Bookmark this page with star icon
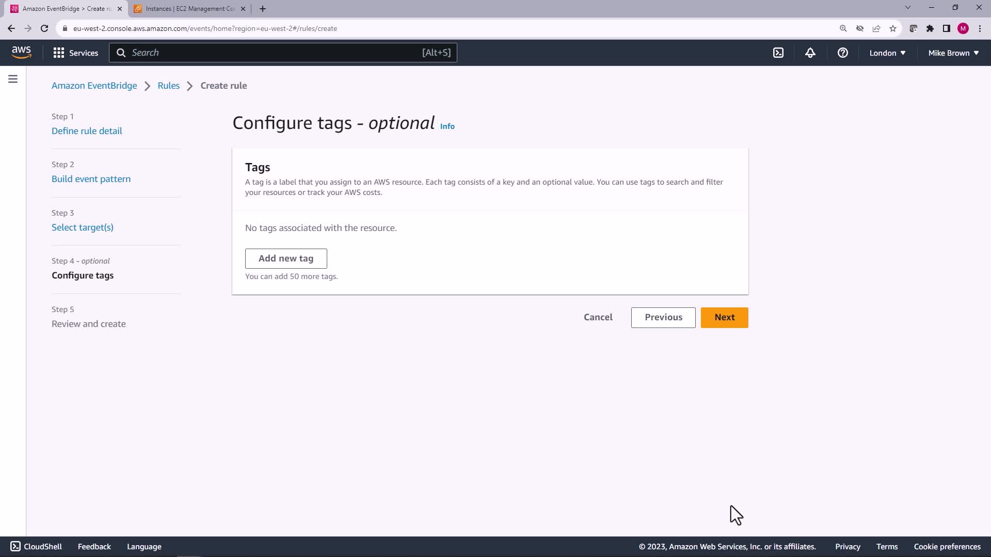Screen dimensions: 991x557 pos(892,28)
